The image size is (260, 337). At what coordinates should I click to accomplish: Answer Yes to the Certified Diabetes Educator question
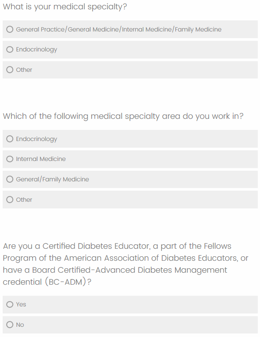point(10,304)
